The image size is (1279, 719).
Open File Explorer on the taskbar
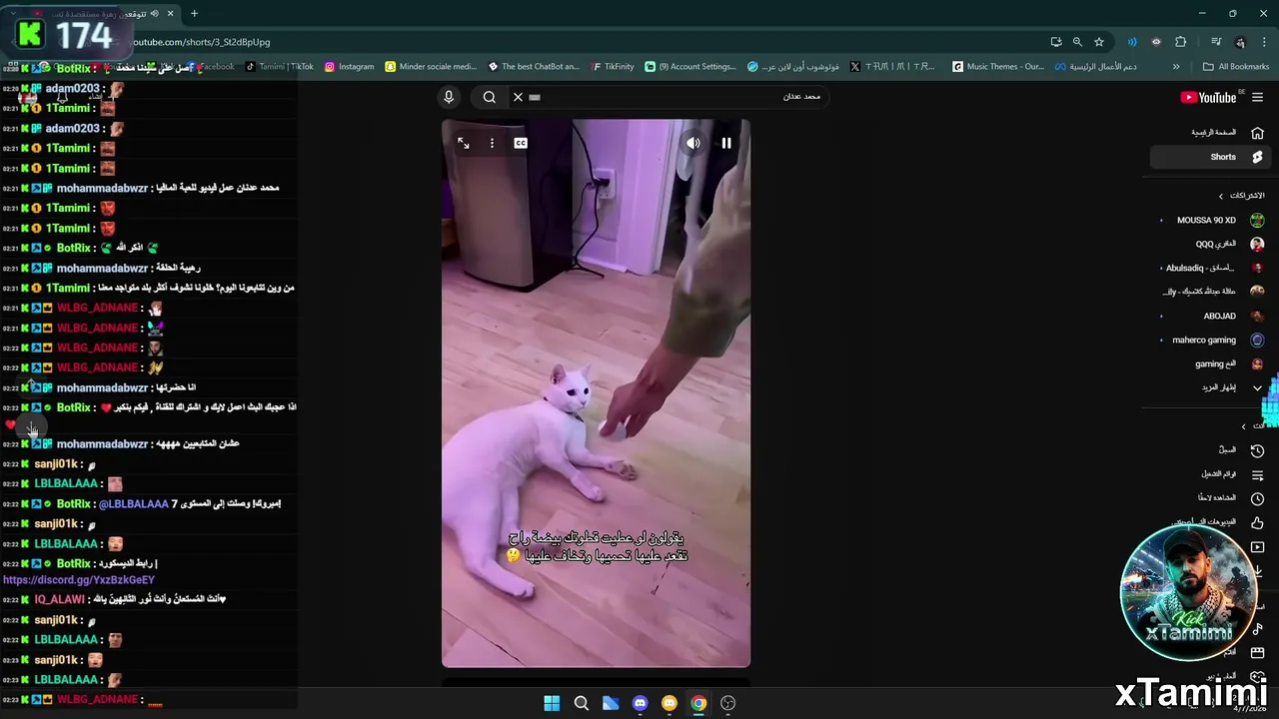(611, 703)
